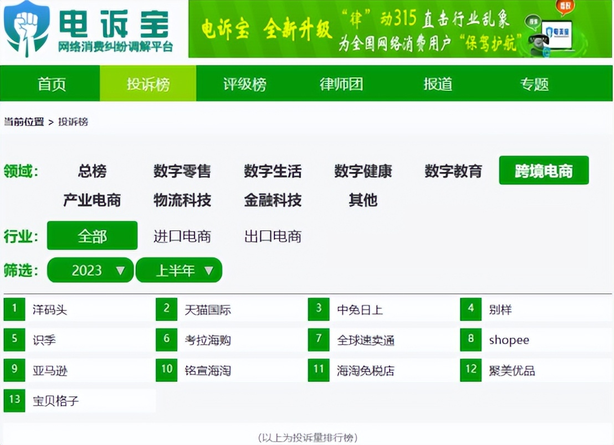
Task: Open rank 11 entry 海淘免税店
Action: click(365, 370)
